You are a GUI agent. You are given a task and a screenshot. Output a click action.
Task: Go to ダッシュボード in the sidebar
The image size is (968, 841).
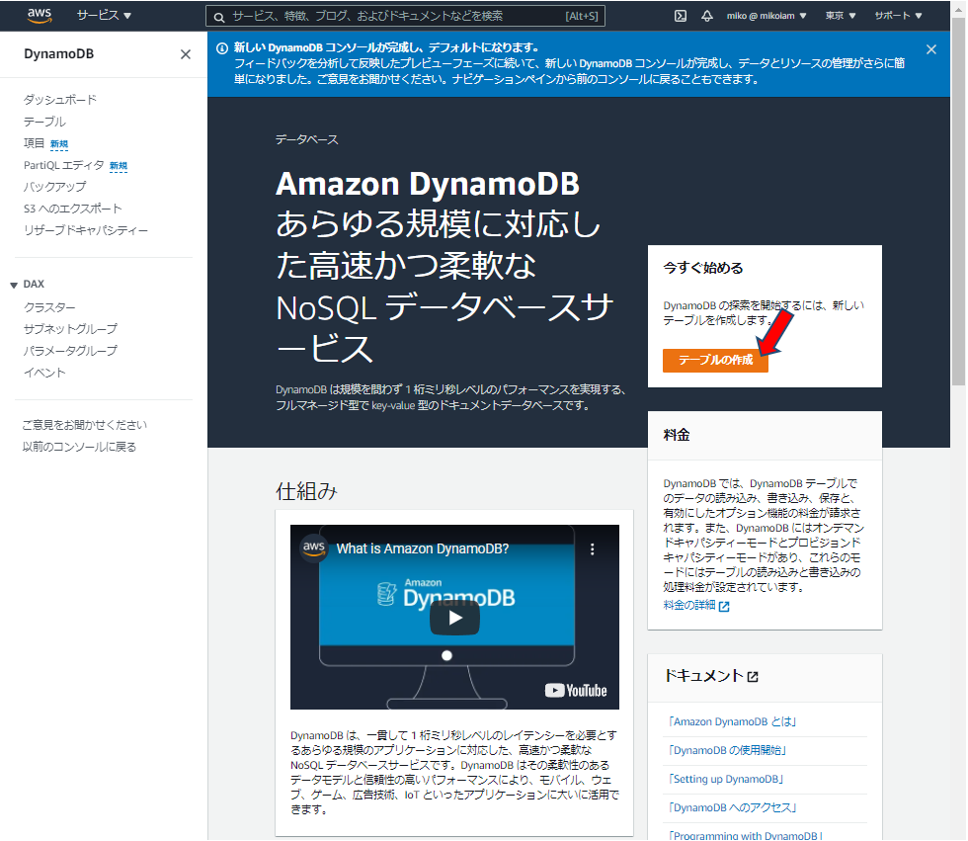click(x=60, y=100)
